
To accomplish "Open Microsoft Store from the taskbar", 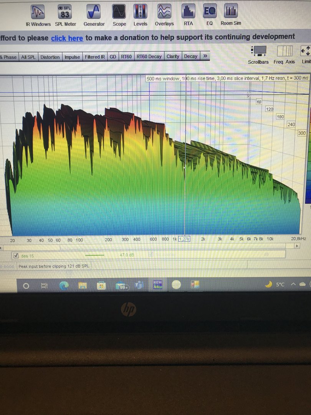I will click(101, 285).
